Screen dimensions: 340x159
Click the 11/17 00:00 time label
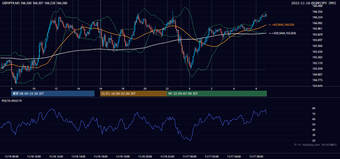coord(189,157)
